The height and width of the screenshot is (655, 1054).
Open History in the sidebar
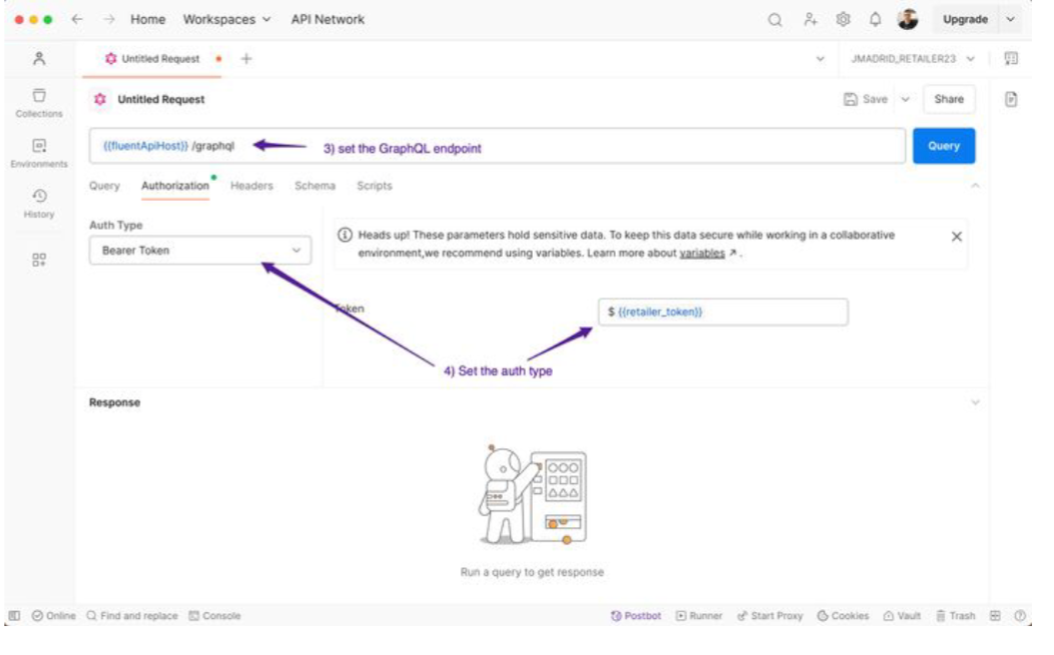point(39,203)
